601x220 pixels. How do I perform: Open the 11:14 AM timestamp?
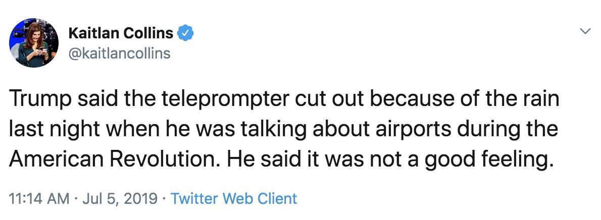pos(38,199)
